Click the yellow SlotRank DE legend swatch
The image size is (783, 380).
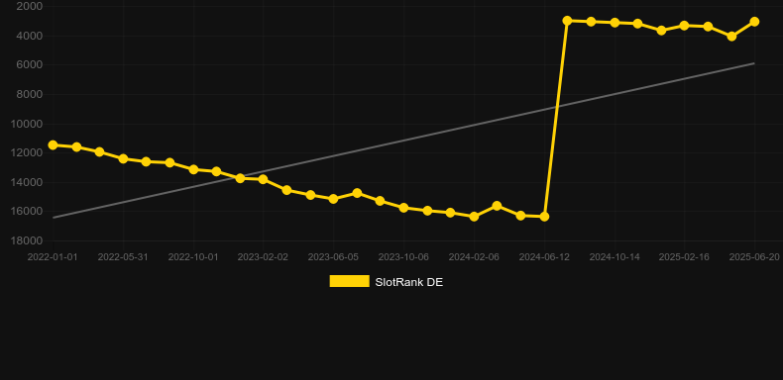pyautogui.click(x=349, y=281)
